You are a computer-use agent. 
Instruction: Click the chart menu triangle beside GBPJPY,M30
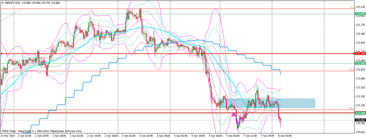[2, 3]
